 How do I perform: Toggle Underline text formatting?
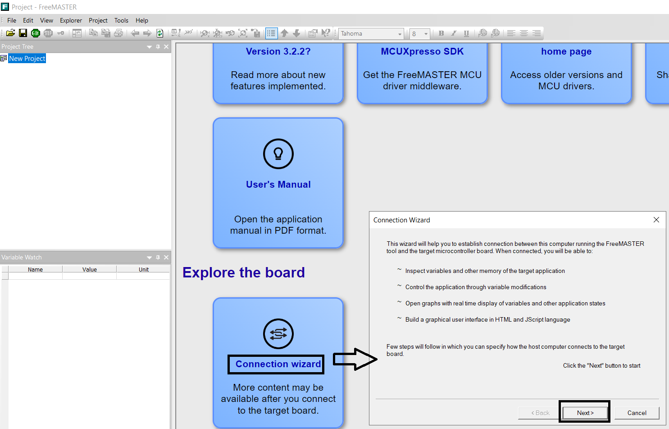click(466, 33)
